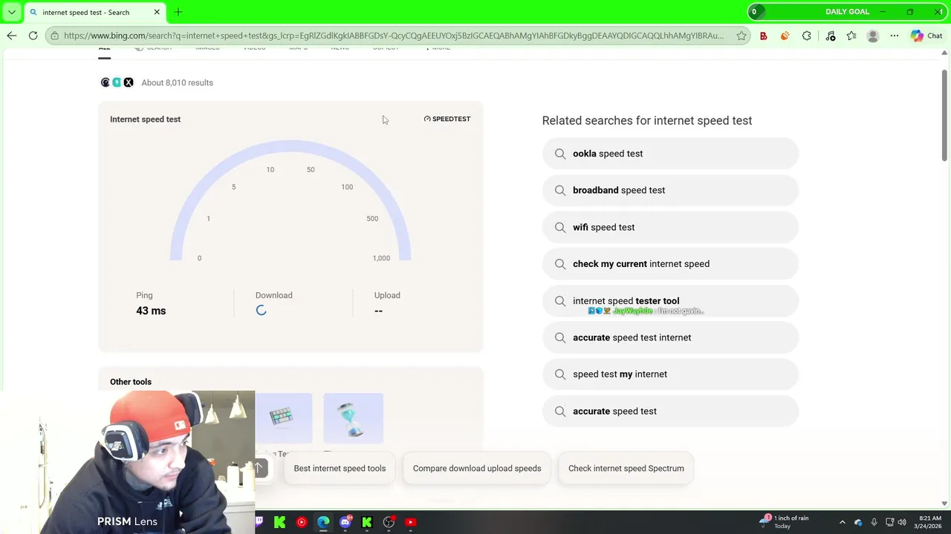The width and height of the screenshot is (951, 534).
Task: Click the 43 ms ping value
Action: 151,311
